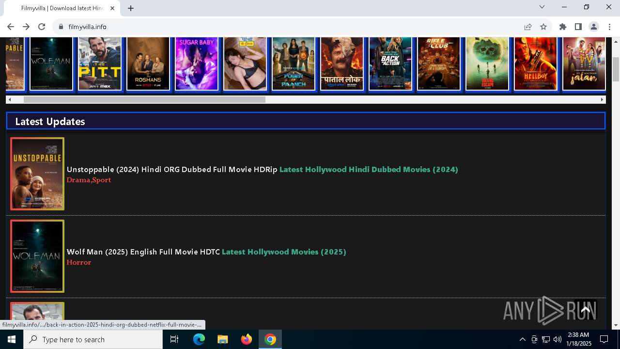Go back to the previous page
This screenshot has height=349, width=620.
[11, 27]
